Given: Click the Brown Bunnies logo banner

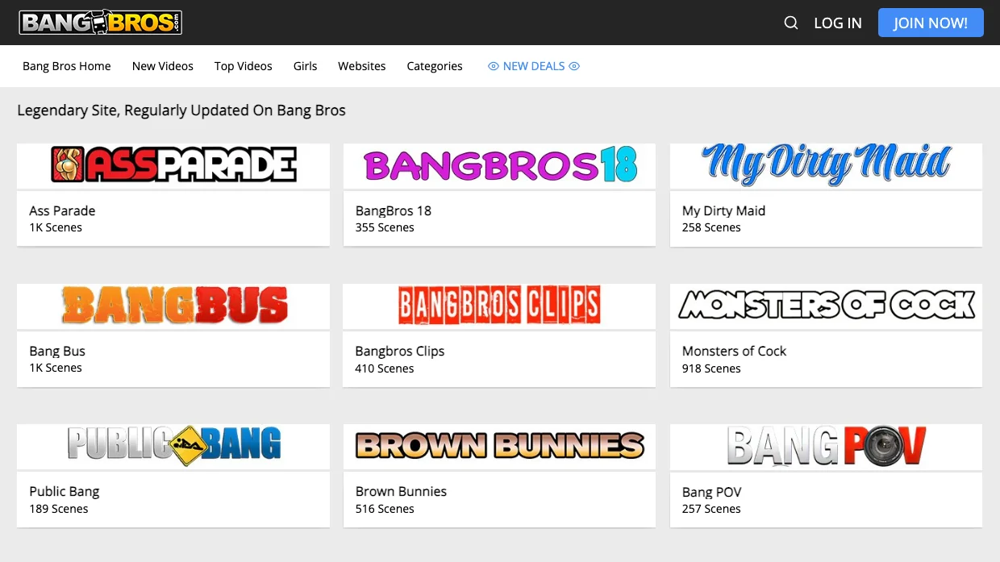Looking at the screenshot, I should [499, 446].
